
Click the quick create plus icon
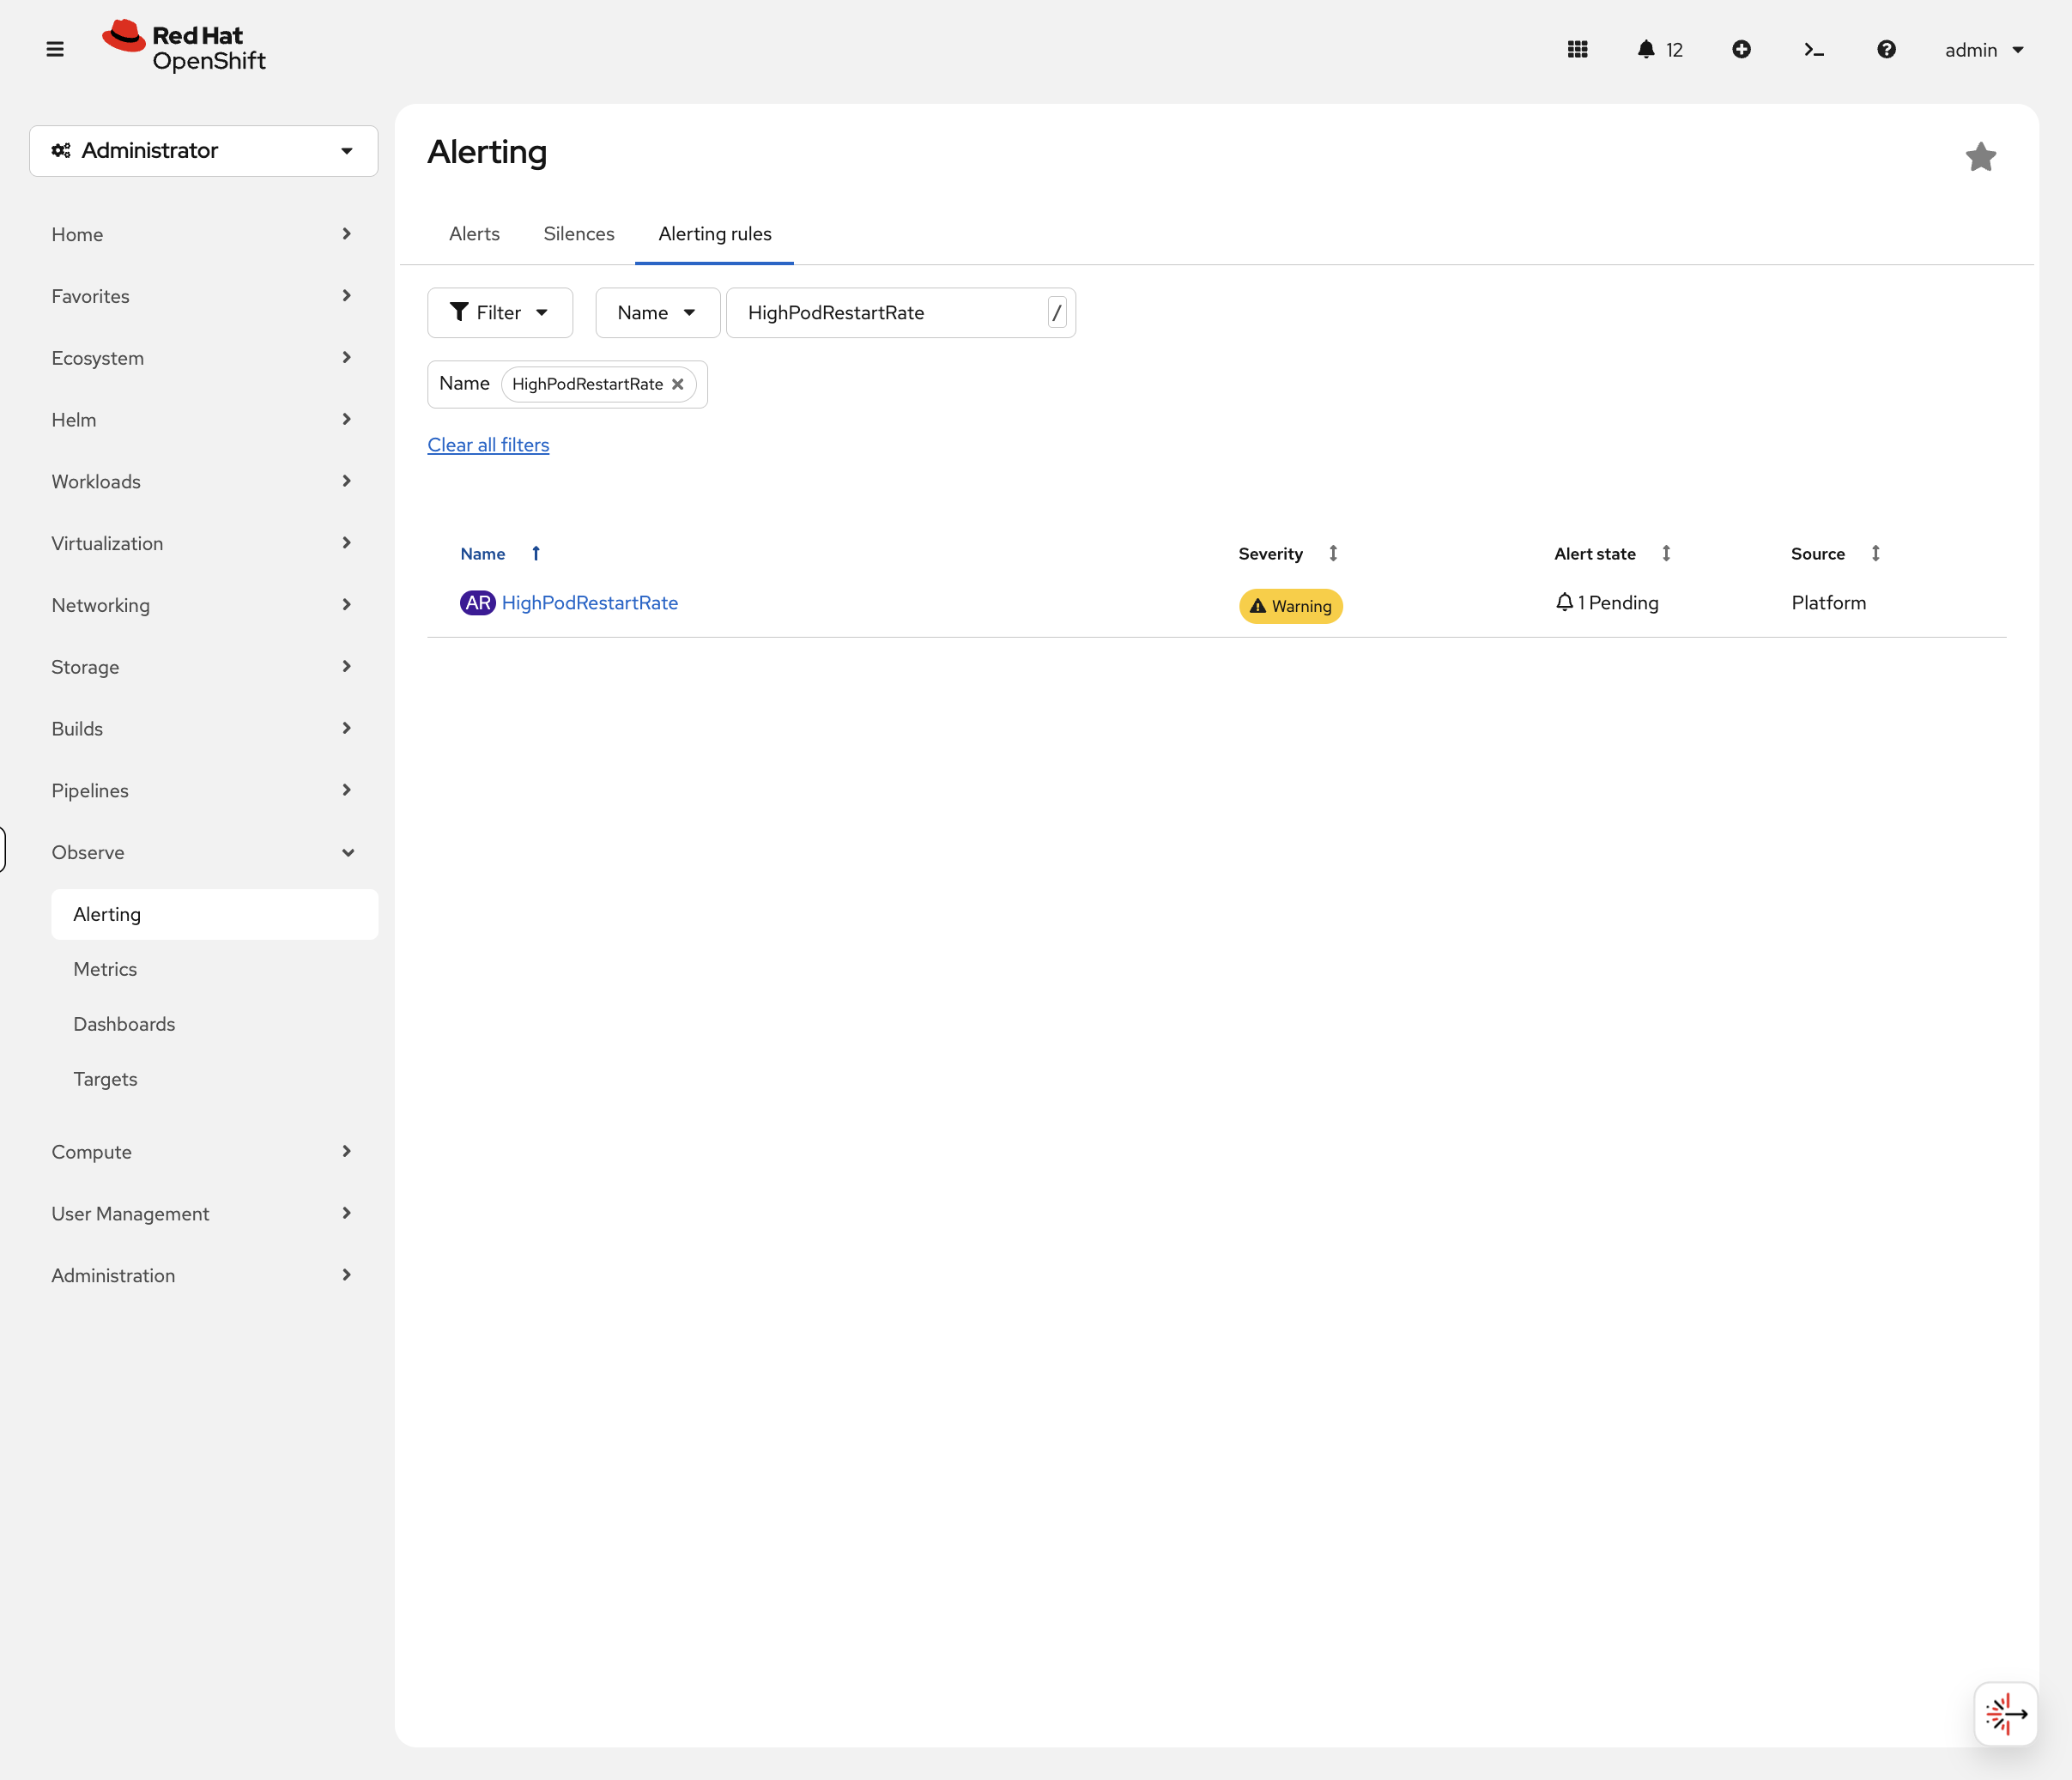click(x=1741, y=49)
